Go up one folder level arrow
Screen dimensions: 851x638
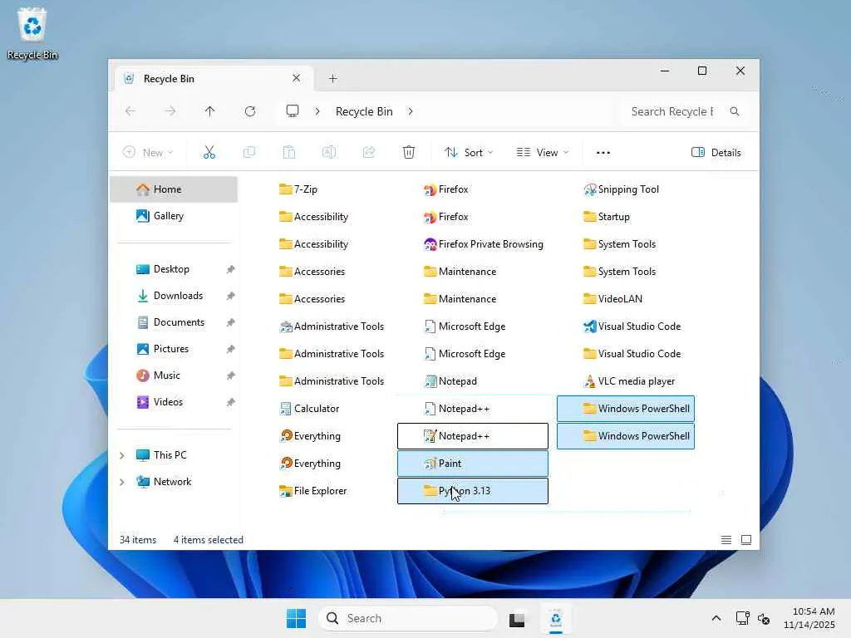coord(210,111)
